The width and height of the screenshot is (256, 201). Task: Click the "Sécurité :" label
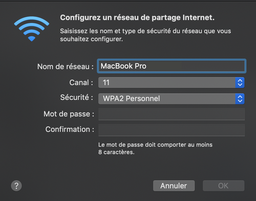pyautogui.click(x=77, y=98)
